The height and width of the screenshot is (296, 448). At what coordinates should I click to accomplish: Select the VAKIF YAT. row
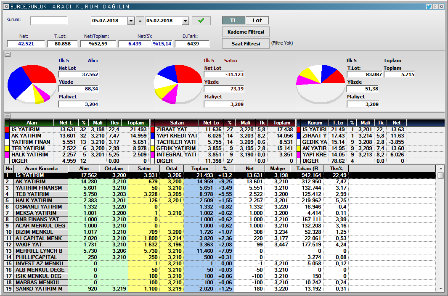pos(220,244)
